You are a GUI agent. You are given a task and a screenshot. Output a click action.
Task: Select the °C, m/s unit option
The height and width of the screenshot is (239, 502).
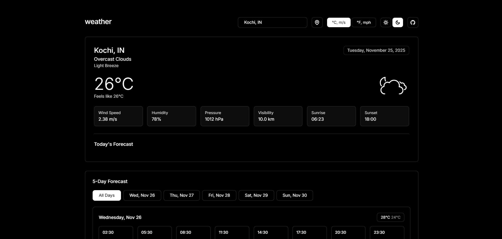coord(339,22)
